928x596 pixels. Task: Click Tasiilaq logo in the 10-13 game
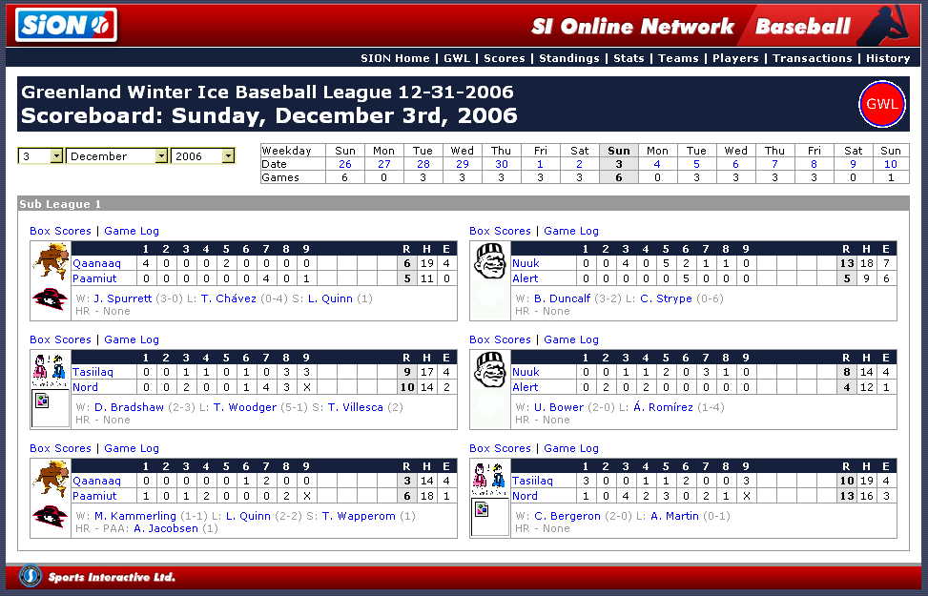tap(489, 479)
